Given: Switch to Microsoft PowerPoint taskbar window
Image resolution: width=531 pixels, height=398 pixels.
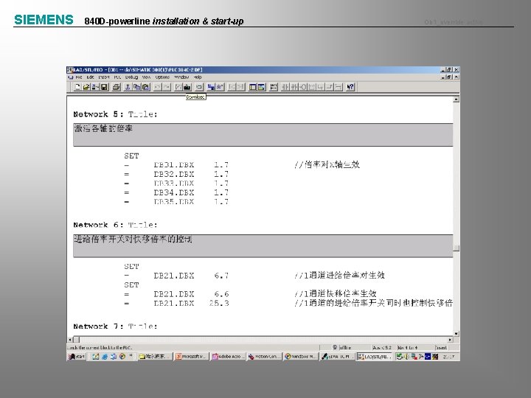Looking at the screenshot, I should click(190, 357).
